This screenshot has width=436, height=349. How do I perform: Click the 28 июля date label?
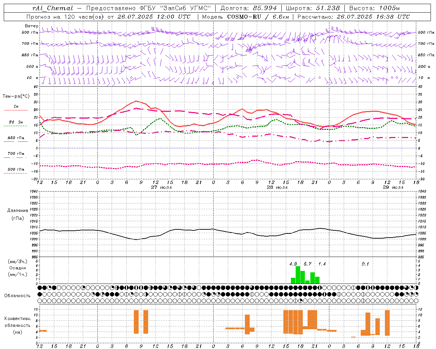tap(277, 187)
